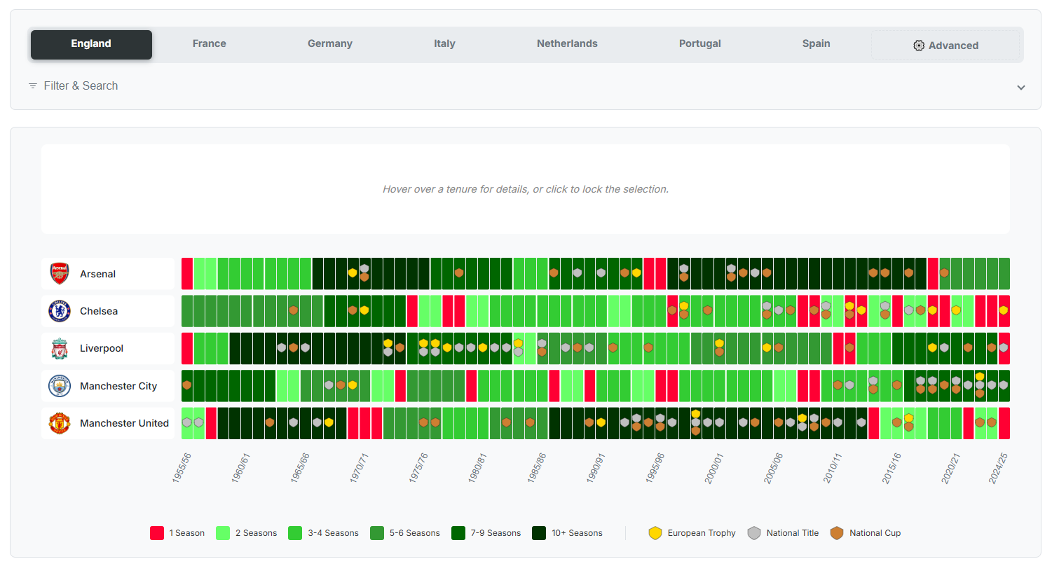Click the 3-4 Seasons legend swatch
The height and width of the screenshot is (566, 1052).
[295, 533]
